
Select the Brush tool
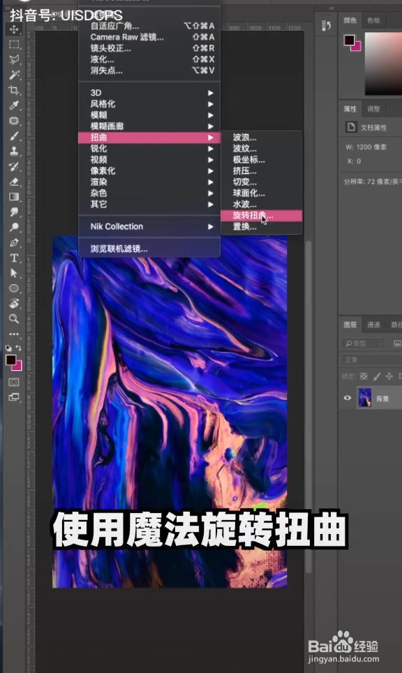coord(14,136)
